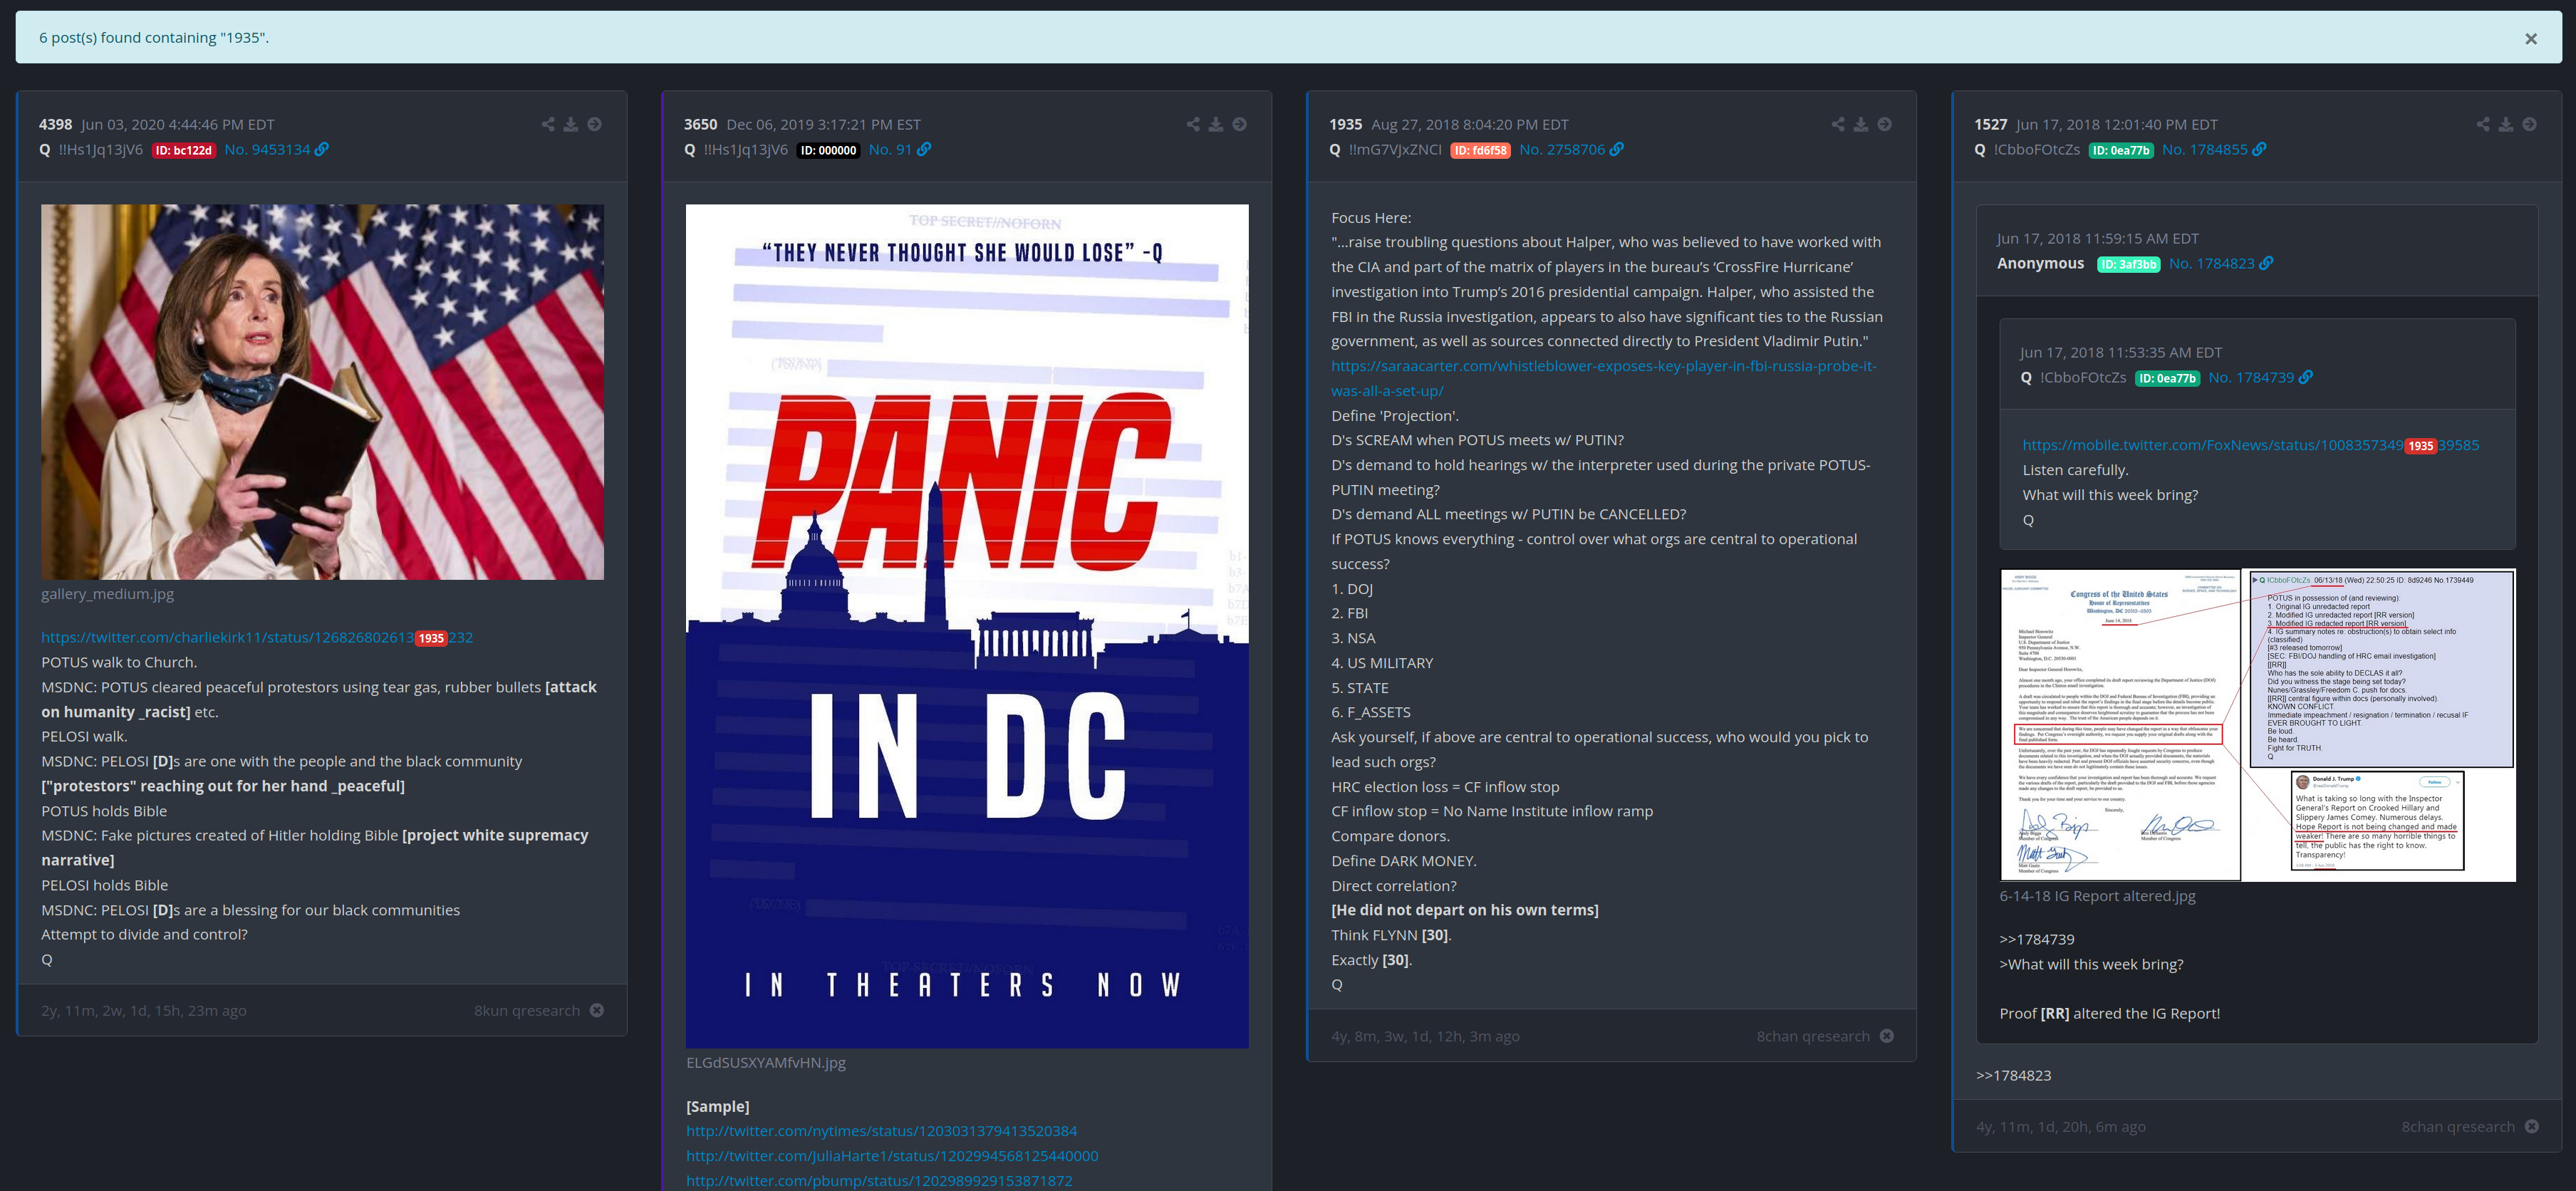Click post number 1935 heading
Image resolution: width=2576 pixels, height=1191 pixels.
coord(1346,124)
